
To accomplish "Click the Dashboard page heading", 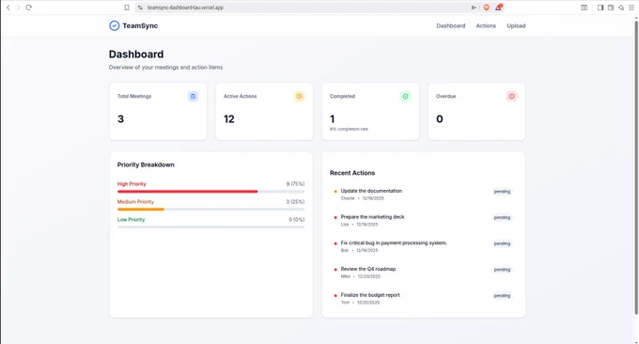I will coord(136,55).
